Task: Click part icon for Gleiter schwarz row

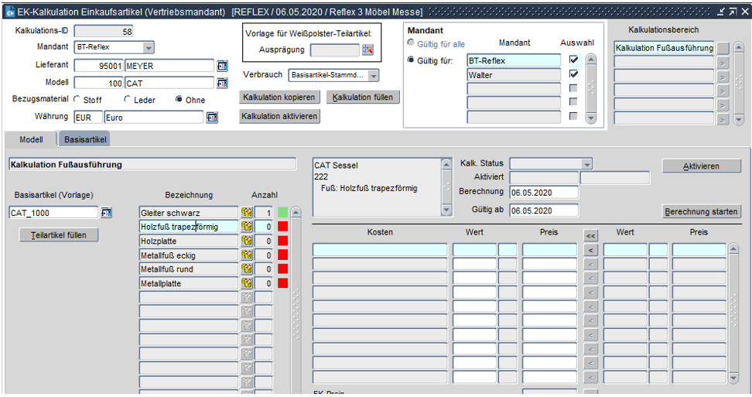Action: [247, 213]
